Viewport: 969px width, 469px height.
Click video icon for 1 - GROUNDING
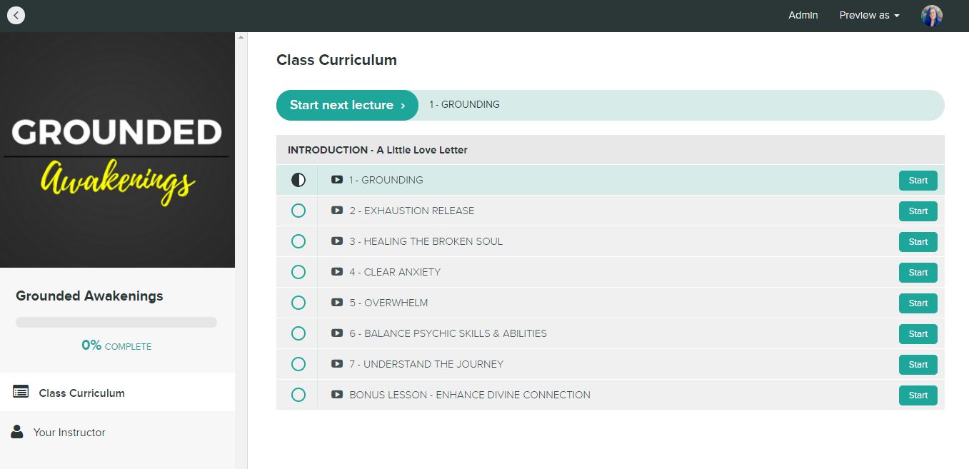[x=337, y=180]
